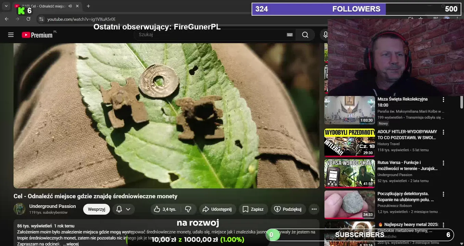464x246 pixels.
Task: Open a new browser tab
Action: pos(88,6)
